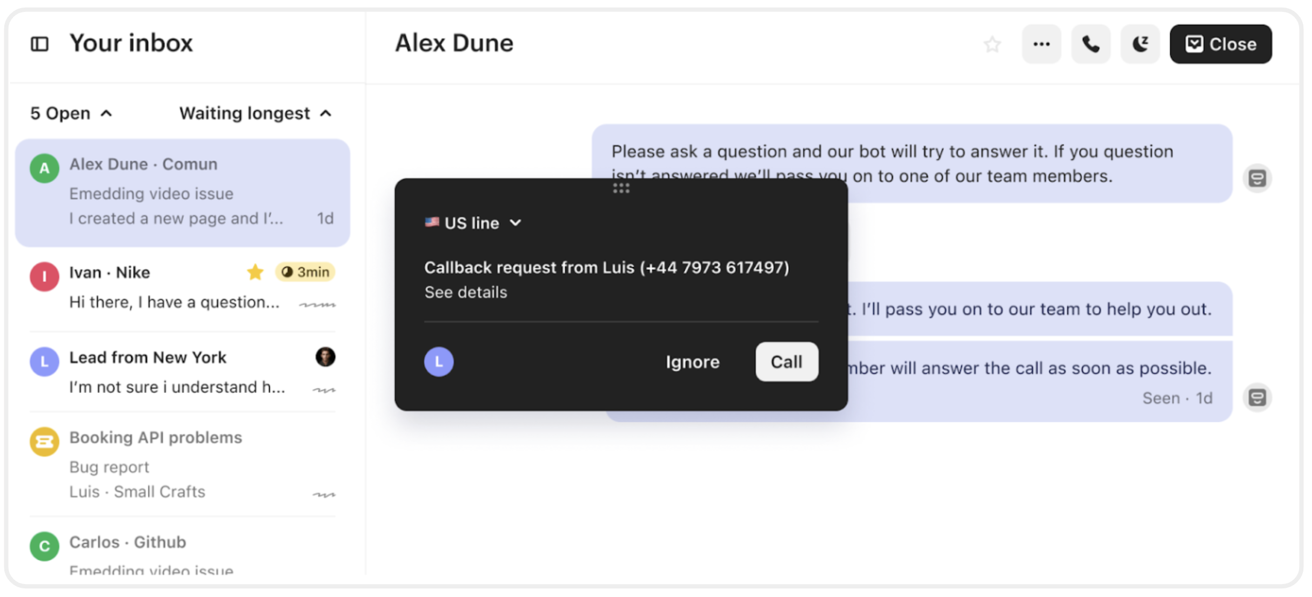The width and height of the screenshot is (1312, 597).
Task: Close the conversation with Close button
Action: click(1220, 44)
